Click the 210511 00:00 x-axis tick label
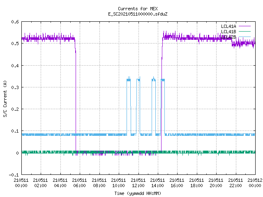Image resolution: width=263 pixels, height=197 pixels. (21, 183)
